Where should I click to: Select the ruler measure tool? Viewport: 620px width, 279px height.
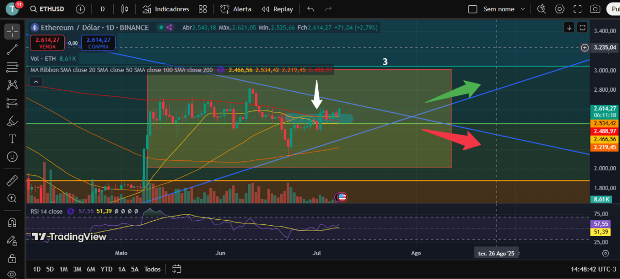(x=12, y=180)
